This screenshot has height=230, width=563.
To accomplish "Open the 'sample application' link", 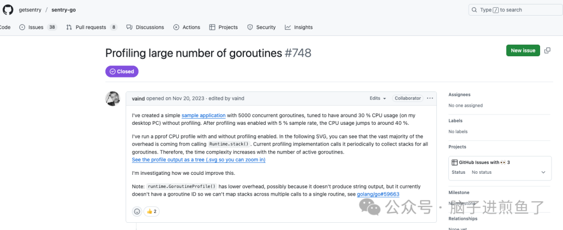I will point(204,116).
